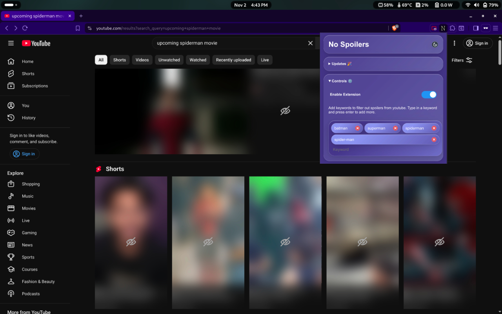Click the N extension icon in the toolbar
The height and width of the screenshot is (314, 502).
[x=443, y=28]
